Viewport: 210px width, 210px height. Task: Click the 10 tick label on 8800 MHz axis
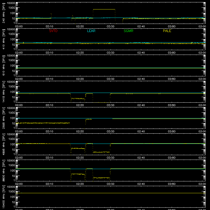pyautogui.click(x=13, y=176)
